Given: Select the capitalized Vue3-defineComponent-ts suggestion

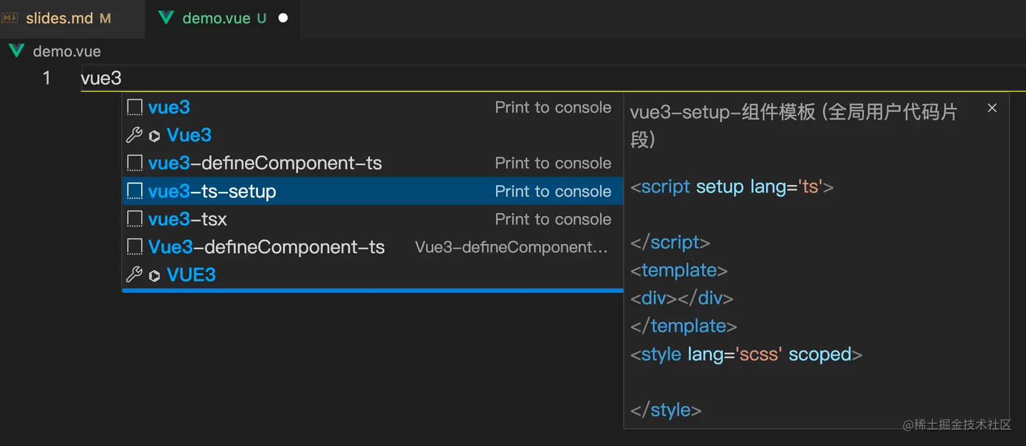Looking at the screenshot, I should [266, 247].
